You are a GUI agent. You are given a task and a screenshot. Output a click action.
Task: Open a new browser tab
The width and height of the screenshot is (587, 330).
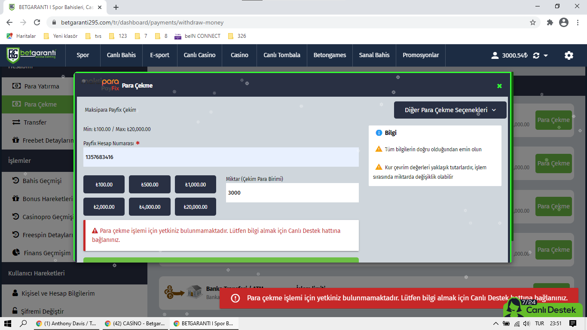tap(116, 7)
